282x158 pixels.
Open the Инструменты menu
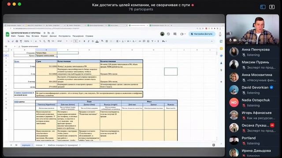(65, 36)
